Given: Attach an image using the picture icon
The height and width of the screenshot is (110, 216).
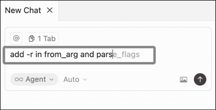Looking at the screenshot, I should (x=184, y=79).
